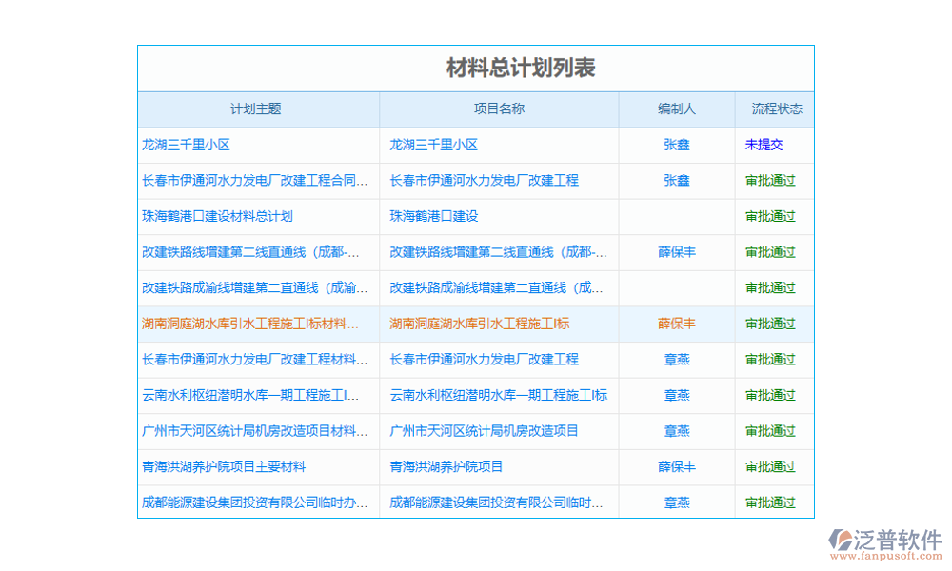The image size is (952, 571).
Task: Click project name 湖南洞庭湖水库引水工程施工标
Action: [481, 324]
